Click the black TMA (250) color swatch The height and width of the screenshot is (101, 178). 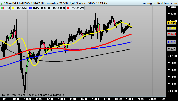pyautogui.click(x=49, y=8)
